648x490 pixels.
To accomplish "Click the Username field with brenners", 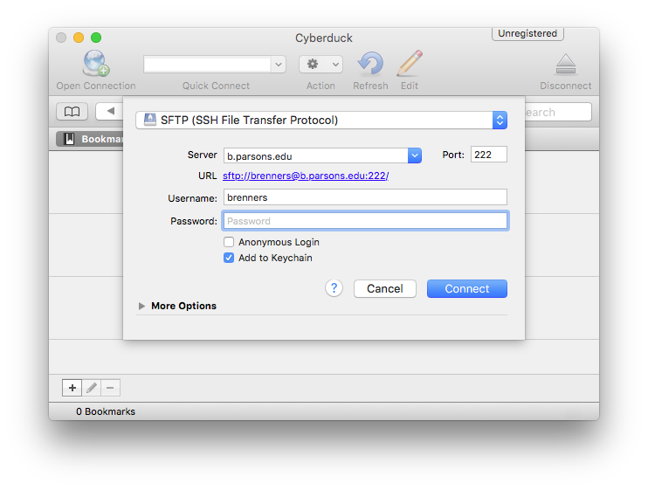I will 365,197.
